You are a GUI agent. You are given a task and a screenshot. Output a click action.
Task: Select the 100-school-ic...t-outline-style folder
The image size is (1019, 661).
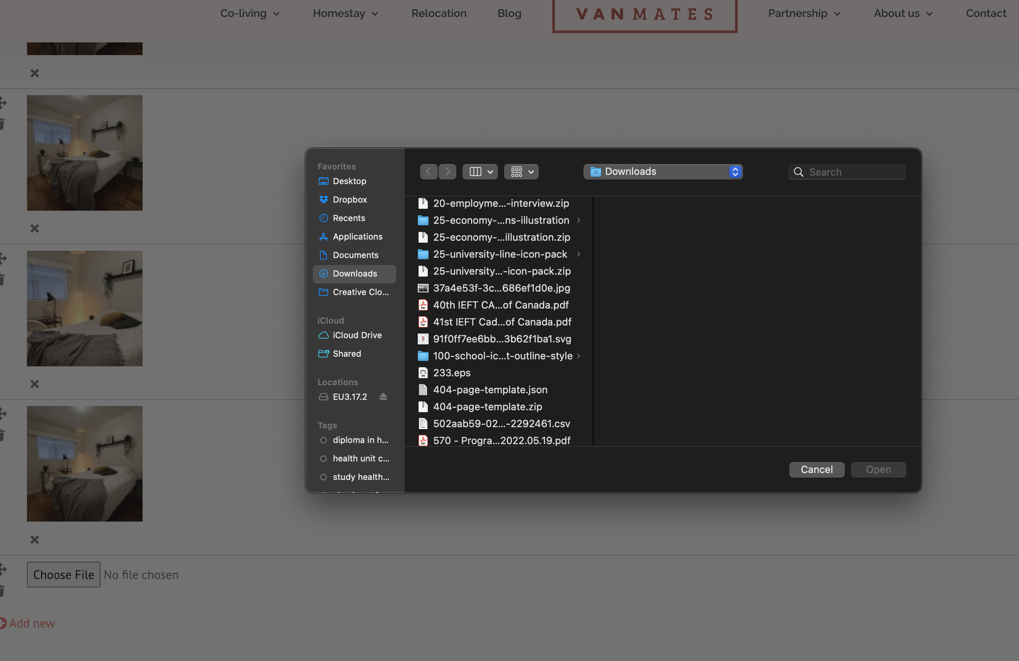click(x=494, y=356)
